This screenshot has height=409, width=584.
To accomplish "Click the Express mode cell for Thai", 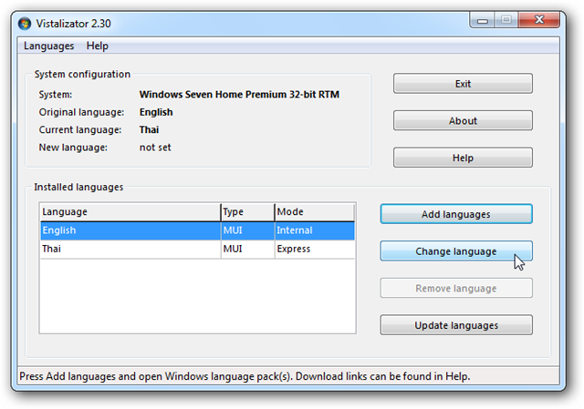I will [314, 249].
